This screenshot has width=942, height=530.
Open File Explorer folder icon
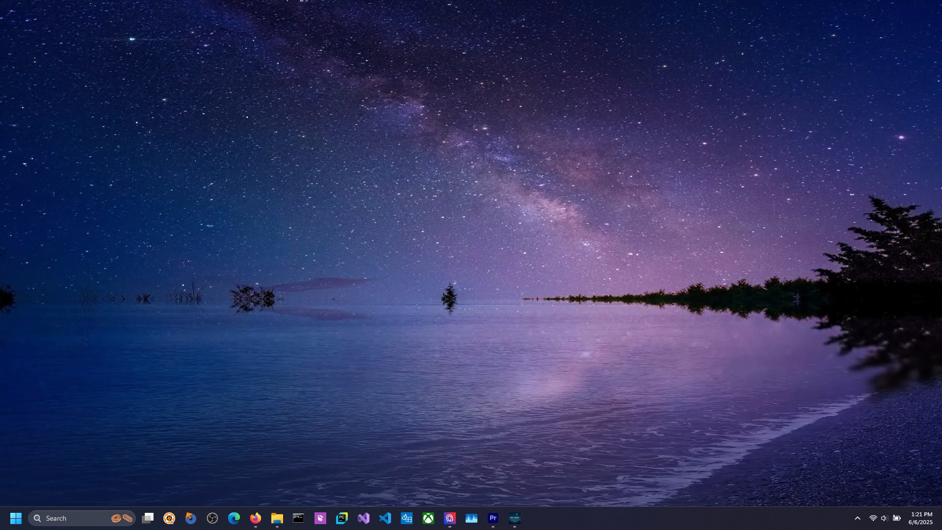[x=277, y=518]
